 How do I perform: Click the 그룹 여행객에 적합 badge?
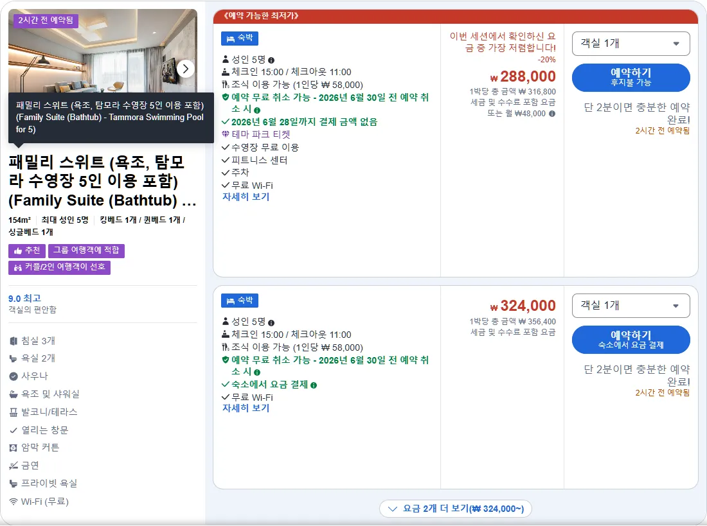pos(87,250)
